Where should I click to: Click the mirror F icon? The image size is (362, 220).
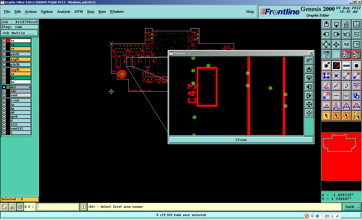356,86
